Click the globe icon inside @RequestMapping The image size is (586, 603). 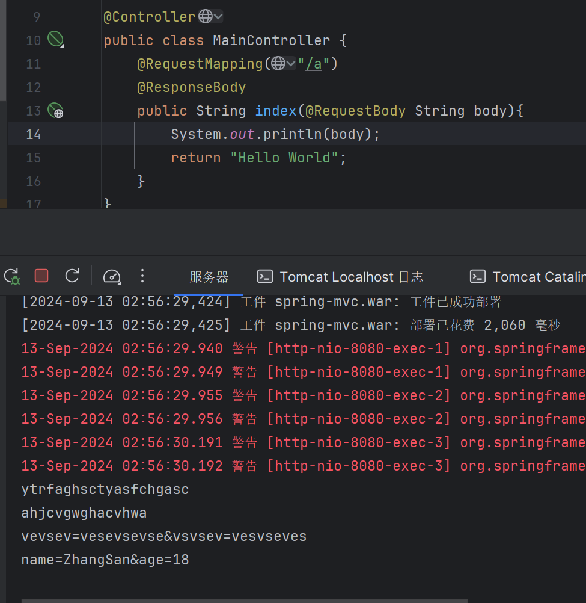278,63
